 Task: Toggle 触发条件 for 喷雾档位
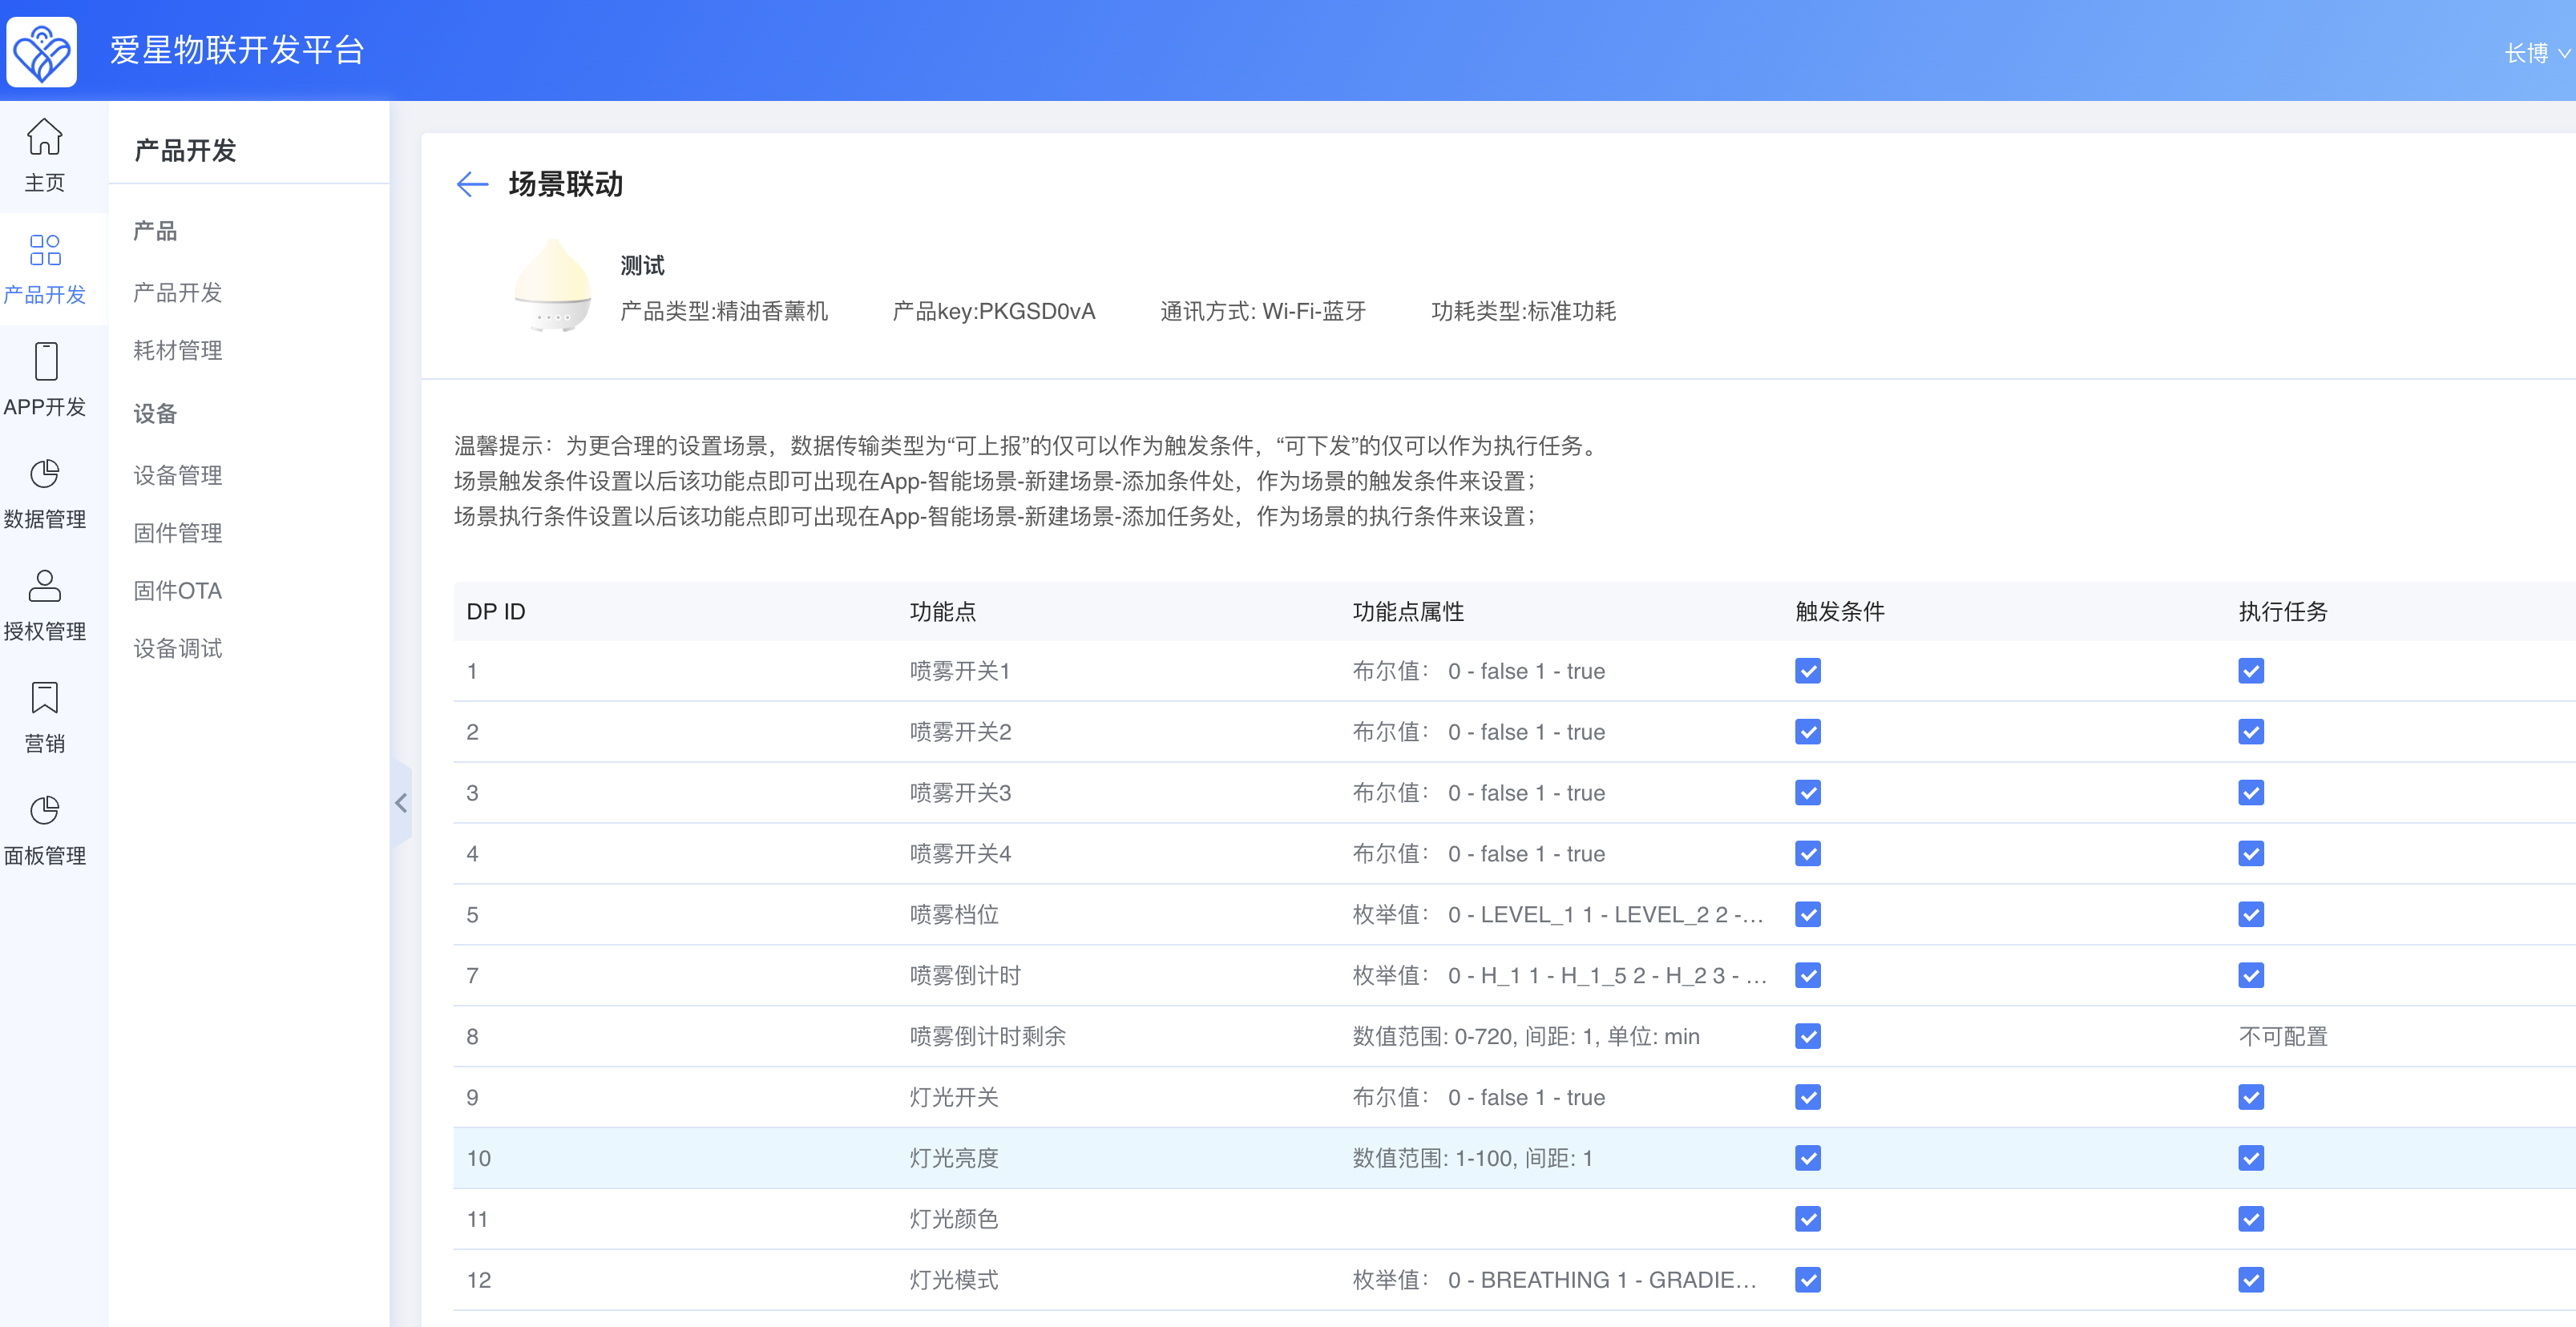click(1808, 915)
